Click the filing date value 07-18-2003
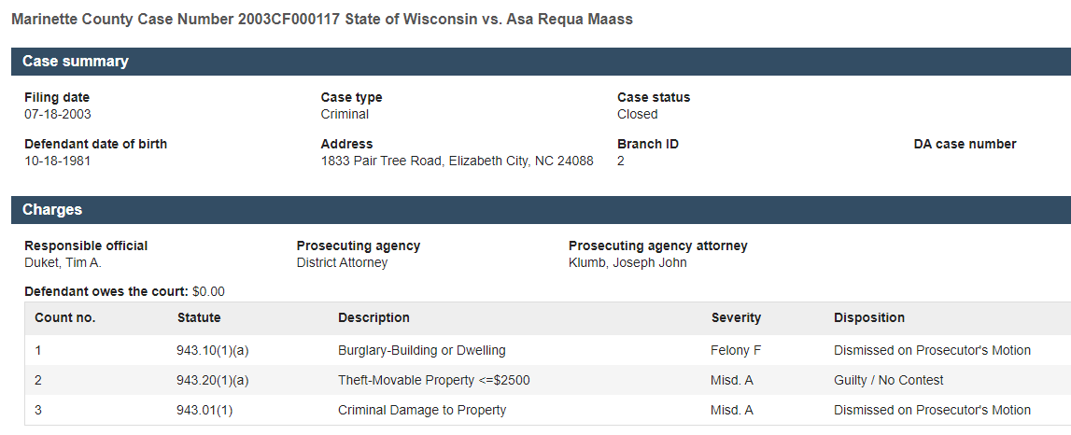The image size is (1071, 435). (58, 115)
